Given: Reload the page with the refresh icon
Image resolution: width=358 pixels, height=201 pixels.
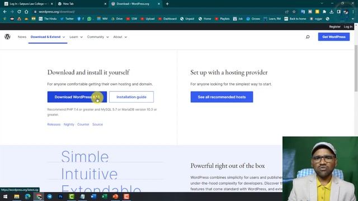Looking at the screenshot, I should (19, 12).
